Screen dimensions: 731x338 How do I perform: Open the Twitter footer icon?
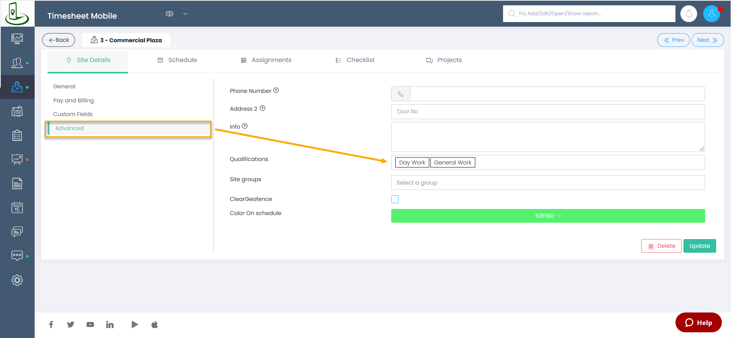(70, 324)
